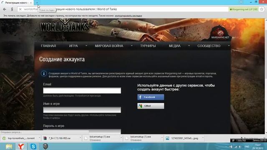
Task: Click the jpeg image icon in downloads bar
Action: (168, 138)
